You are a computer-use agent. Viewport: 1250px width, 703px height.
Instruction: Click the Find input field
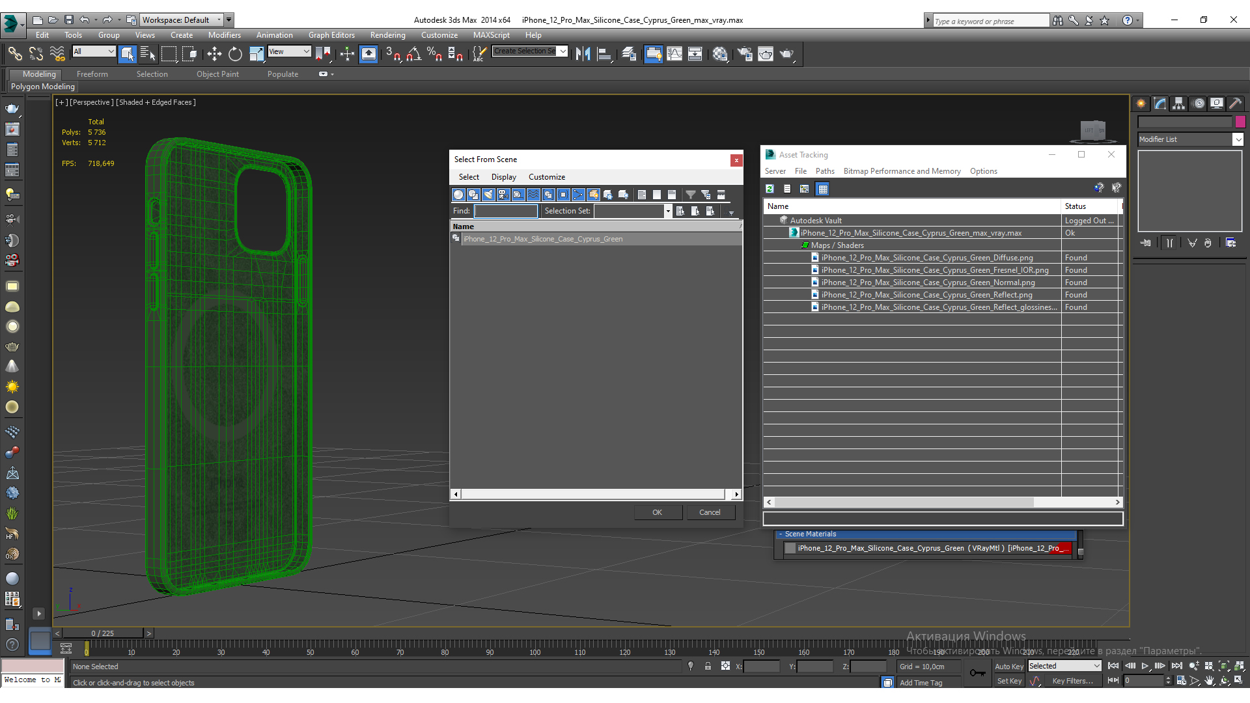click(506, 211)
